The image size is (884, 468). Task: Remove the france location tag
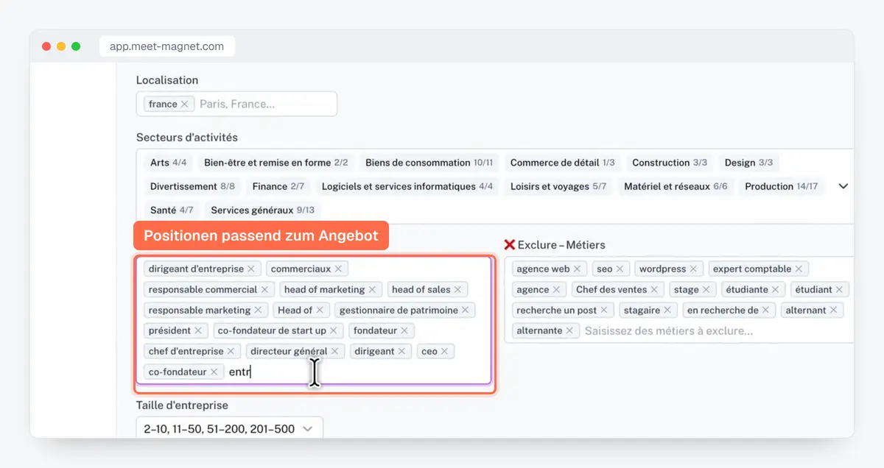coord(184,104)
